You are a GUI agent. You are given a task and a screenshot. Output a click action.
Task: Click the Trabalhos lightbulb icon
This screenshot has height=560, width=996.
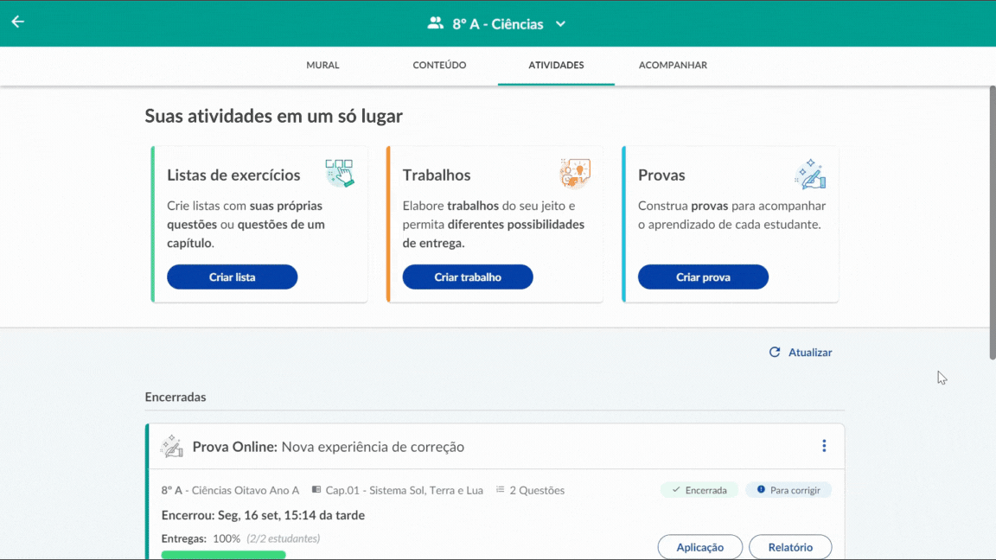575,173
